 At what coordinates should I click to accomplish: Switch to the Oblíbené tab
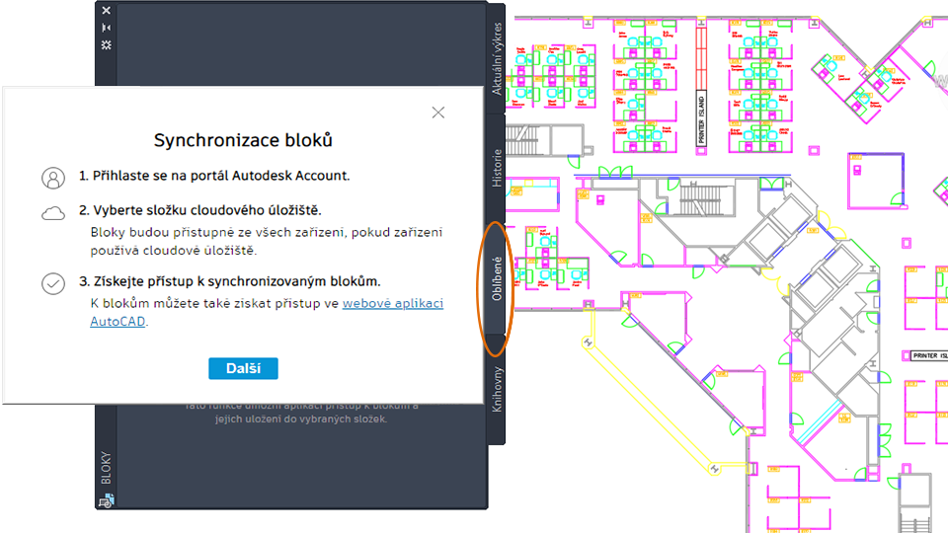point(497,278)
